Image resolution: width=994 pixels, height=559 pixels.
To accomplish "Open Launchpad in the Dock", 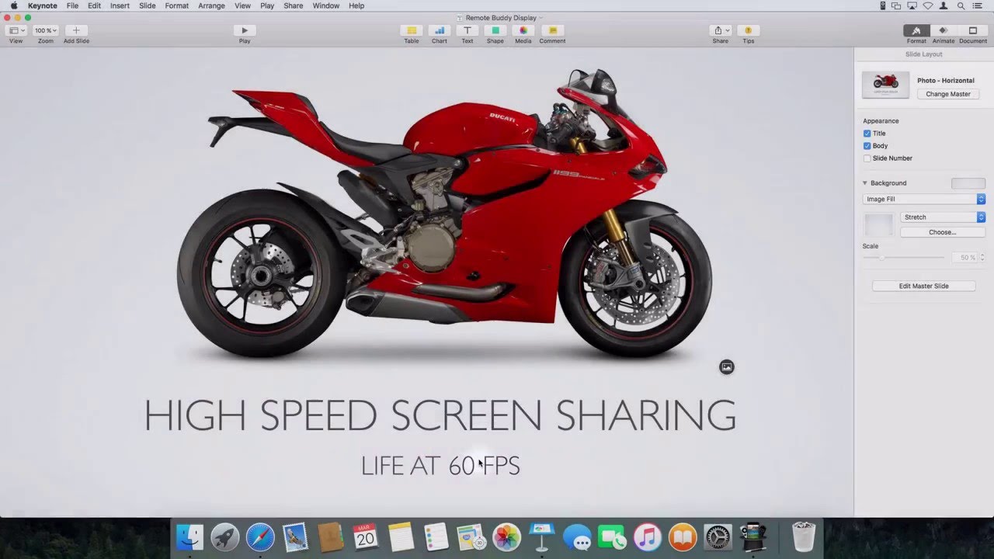I will pyautogui.click(x=225, y=537).
